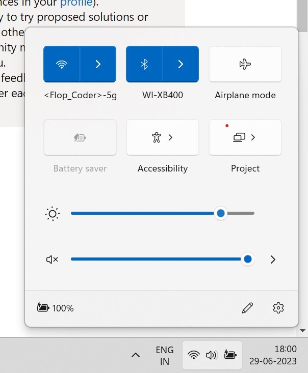Edit quick settings with the pencil icon

(x=247, y=308)
